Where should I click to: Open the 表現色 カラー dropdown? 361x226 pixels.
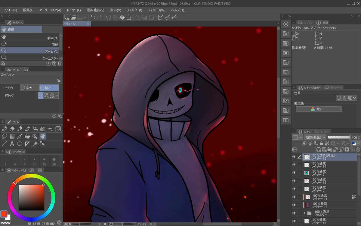319,109
